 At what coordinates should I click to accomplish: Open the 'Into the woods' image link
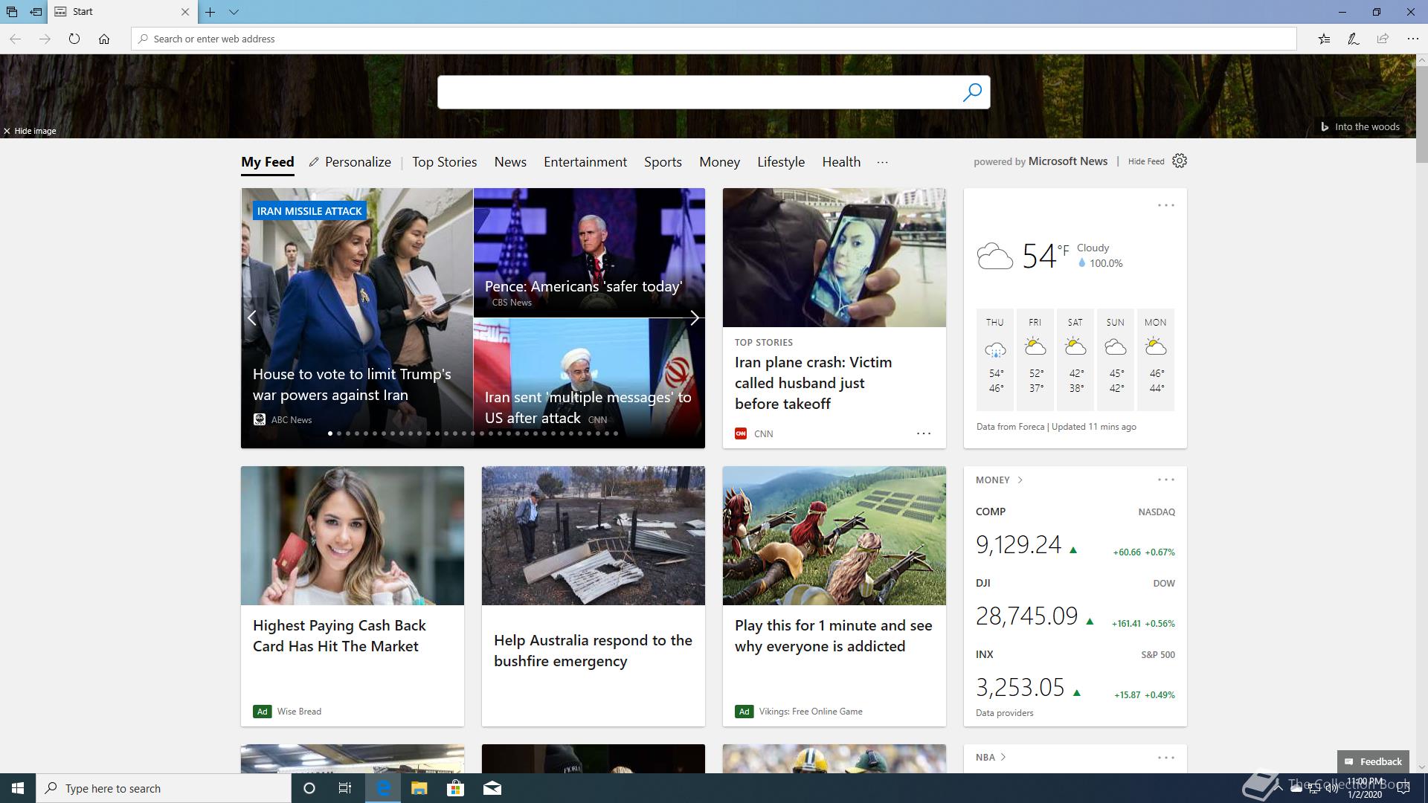pyautogui.click(x=1360, y=126)
